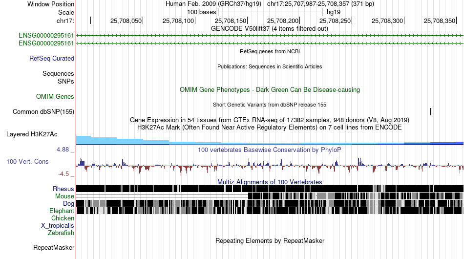Click the dbSNP variant tick mark

[x=431, y=111]
